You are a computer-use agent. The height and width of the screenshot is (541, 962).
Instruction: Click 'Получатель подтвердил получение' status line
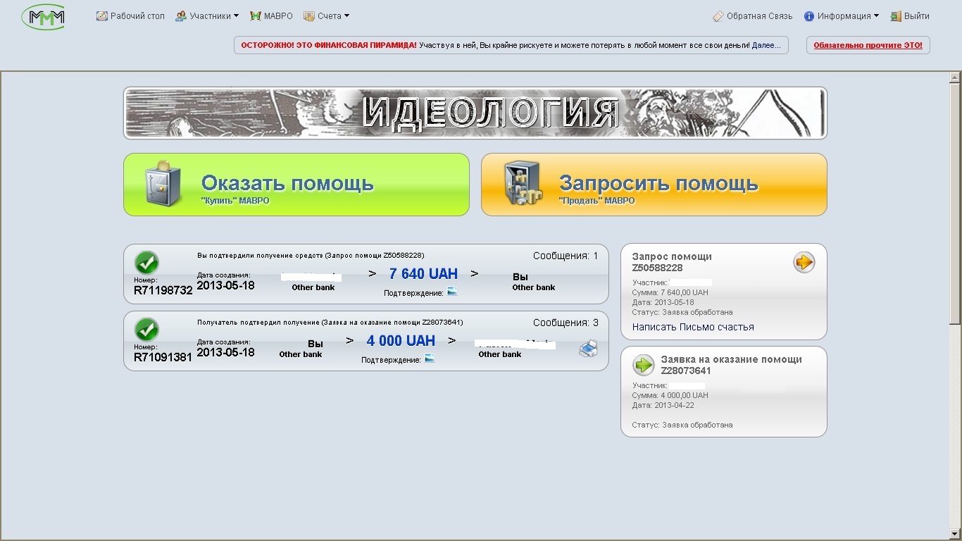(330, 322)
